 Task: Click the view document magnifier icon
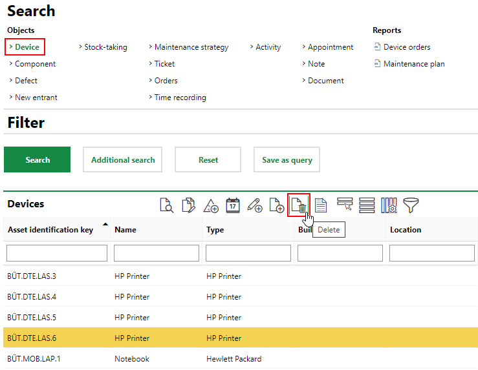[x=166, y=205]
